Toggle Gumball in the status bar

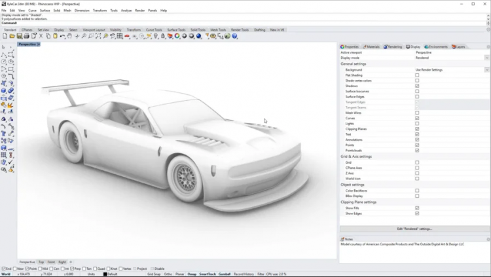[225, 274]
